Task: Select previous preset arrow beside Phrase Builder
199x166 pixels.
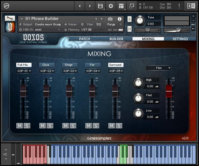Action: coord(96,19)
